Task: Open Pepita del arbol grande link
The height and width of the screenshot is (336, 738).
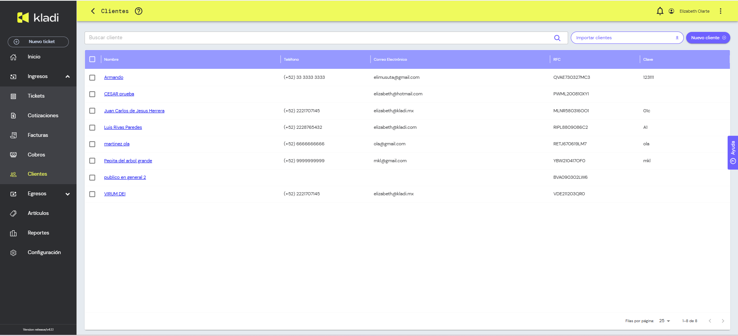Action: tap(128, 161)
